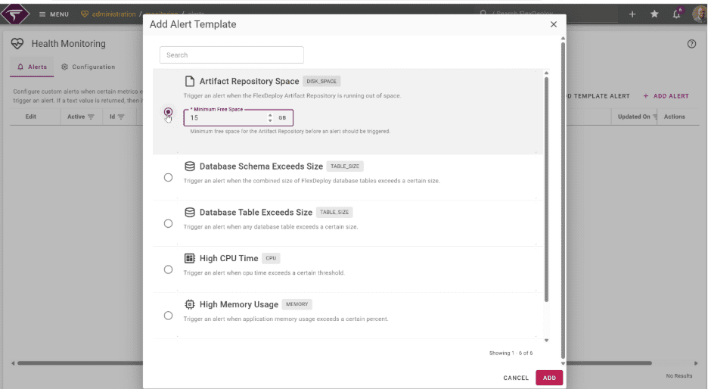The width and height of the screenshot is (708, 389).
Task: Select the High Memory Usage radio button
Action: click(168, 316)
